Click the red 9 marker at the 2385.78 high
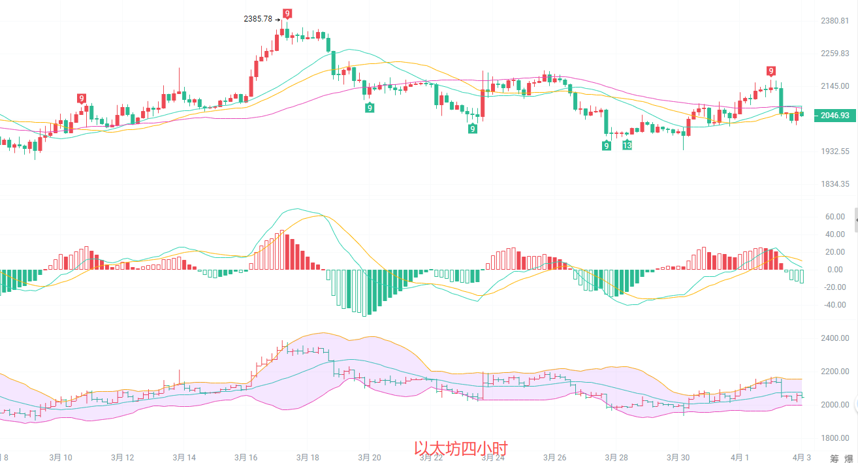The image size is (858, 463). pos(287,13)
